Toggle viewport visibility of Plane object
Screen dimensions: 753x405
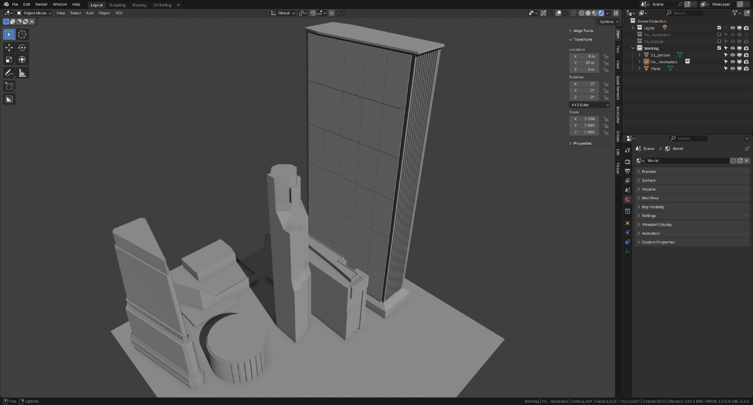click(733, 69)
